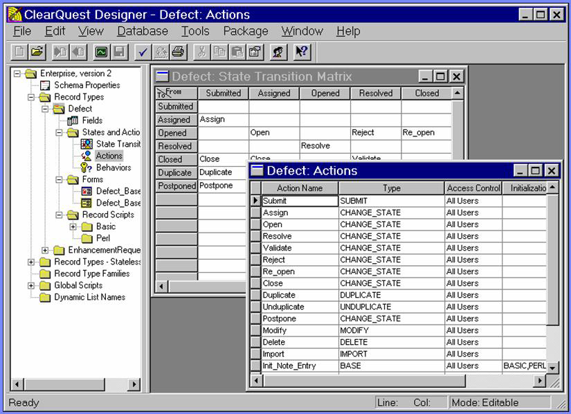Collapse the Forms tree node
This screenshot has height=414, width=571.
point(59,179)
